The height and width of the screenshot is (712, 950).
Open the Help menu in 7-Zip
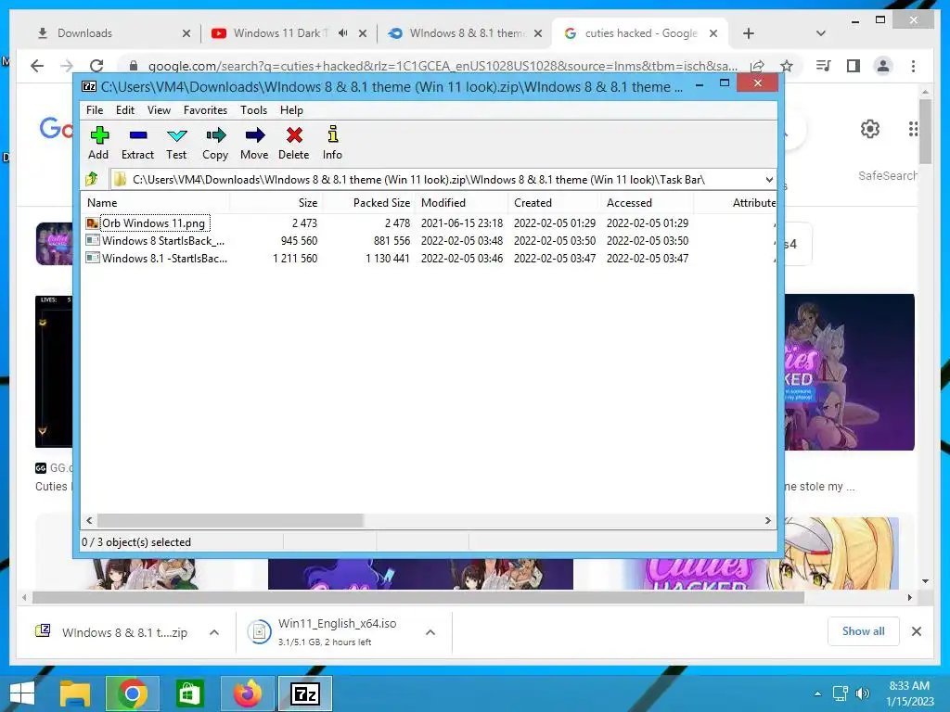click(291, 110)
